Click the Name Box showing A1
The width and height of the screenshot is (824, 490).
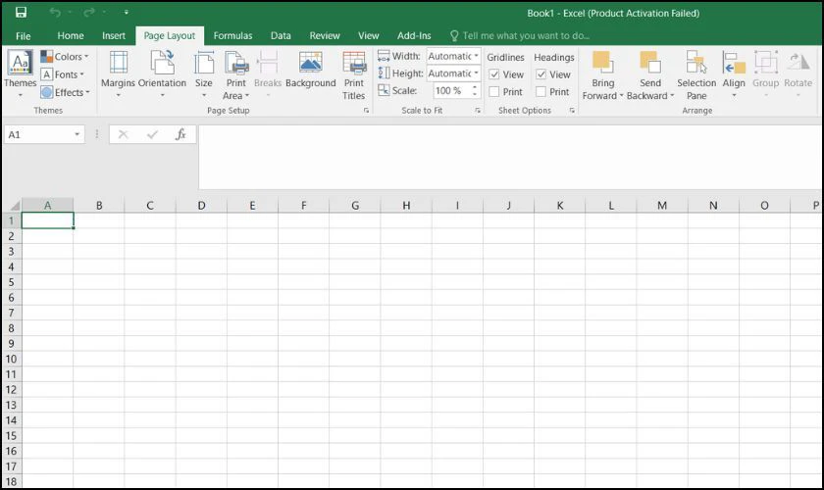(x=38, y=134)
